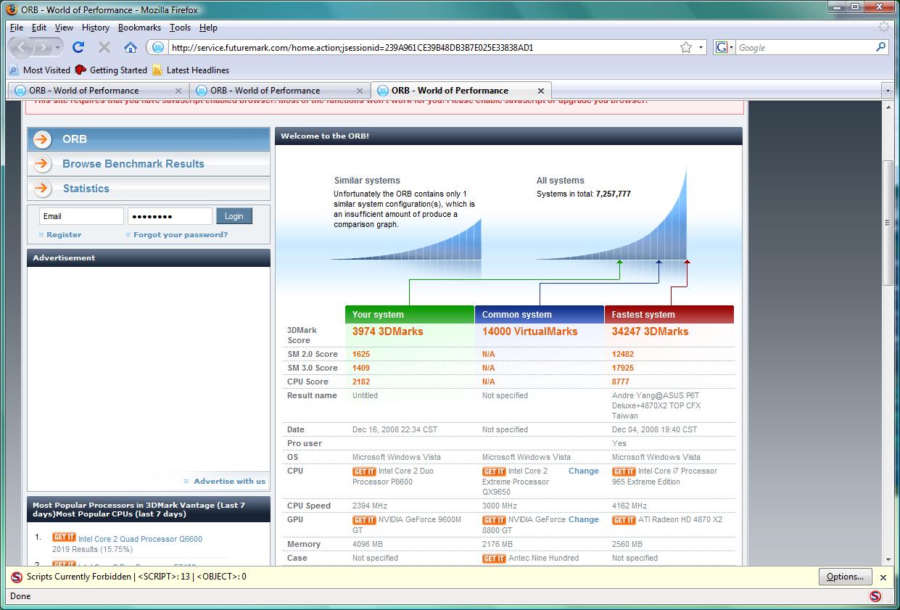Click Change link in the GPU row
Viewport: 900px width, 610px height.
click(584, 519)
